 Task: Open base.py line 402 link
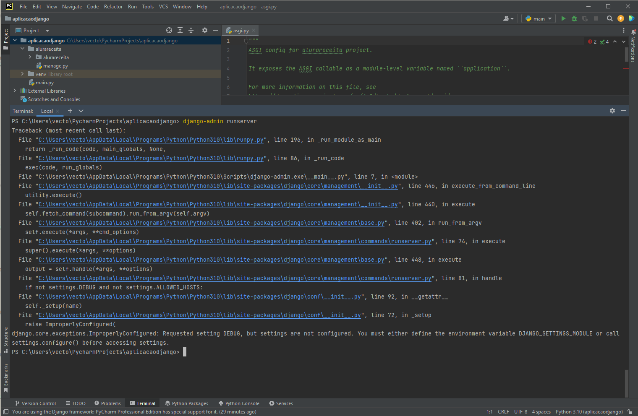212,223
